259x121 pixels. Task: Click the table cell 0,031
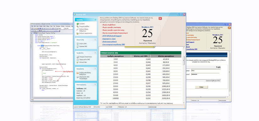click(x=141, y=98)
